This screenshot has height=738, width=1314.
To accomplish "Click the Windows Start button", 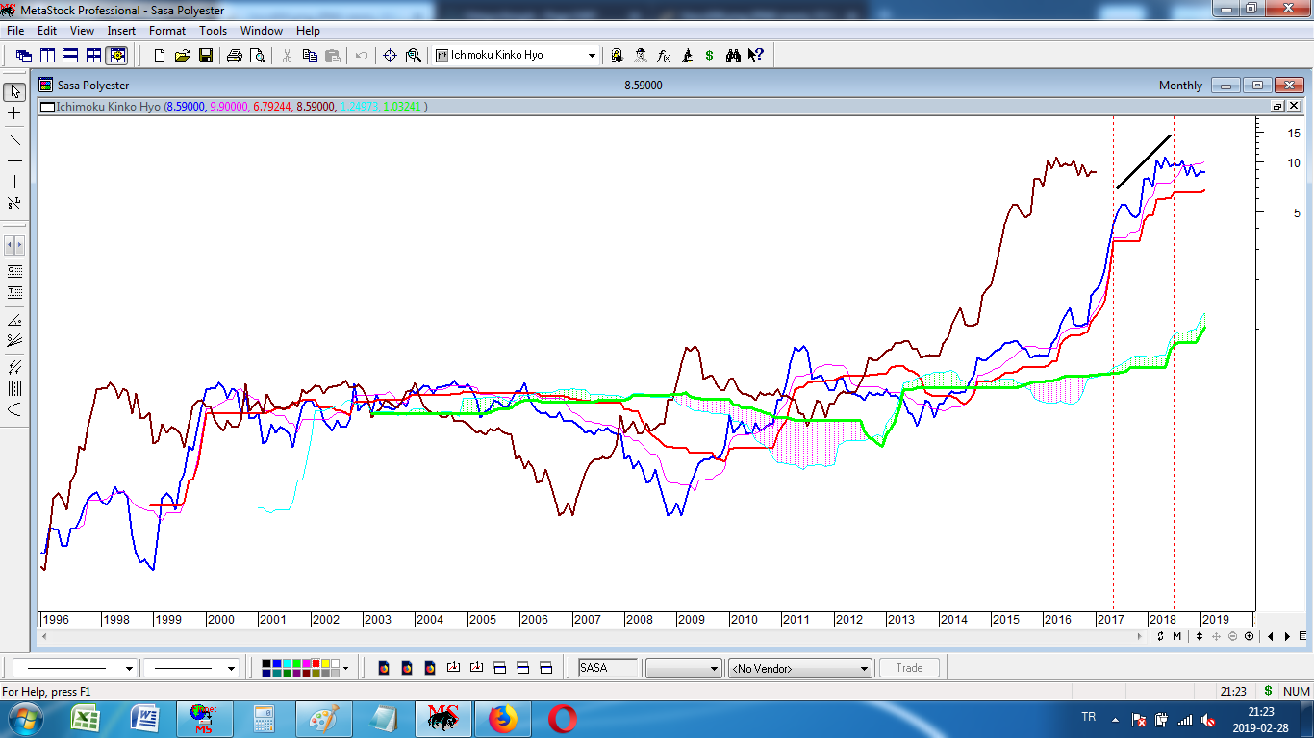I will 26,719.
